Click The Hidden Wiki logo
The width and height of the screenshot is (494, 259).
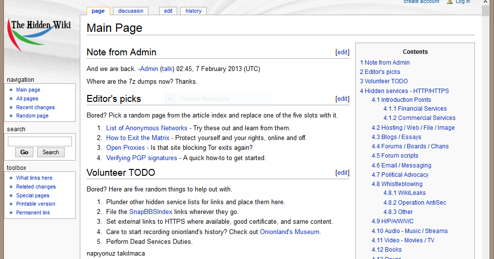coord(39,35)
